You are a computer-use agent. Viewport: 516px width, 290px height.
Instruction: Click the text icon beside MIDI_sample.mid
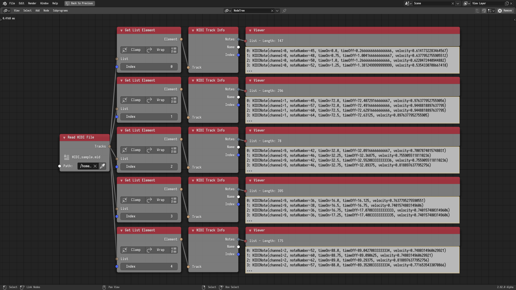tap(66, 157)
